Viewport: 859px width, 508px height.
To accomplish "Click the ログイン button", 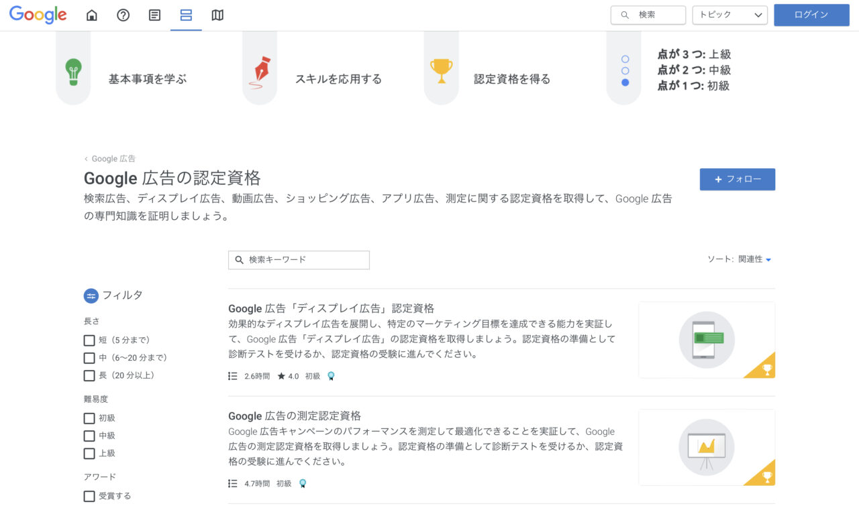I will pyautogui.click(x=811, y=14).
